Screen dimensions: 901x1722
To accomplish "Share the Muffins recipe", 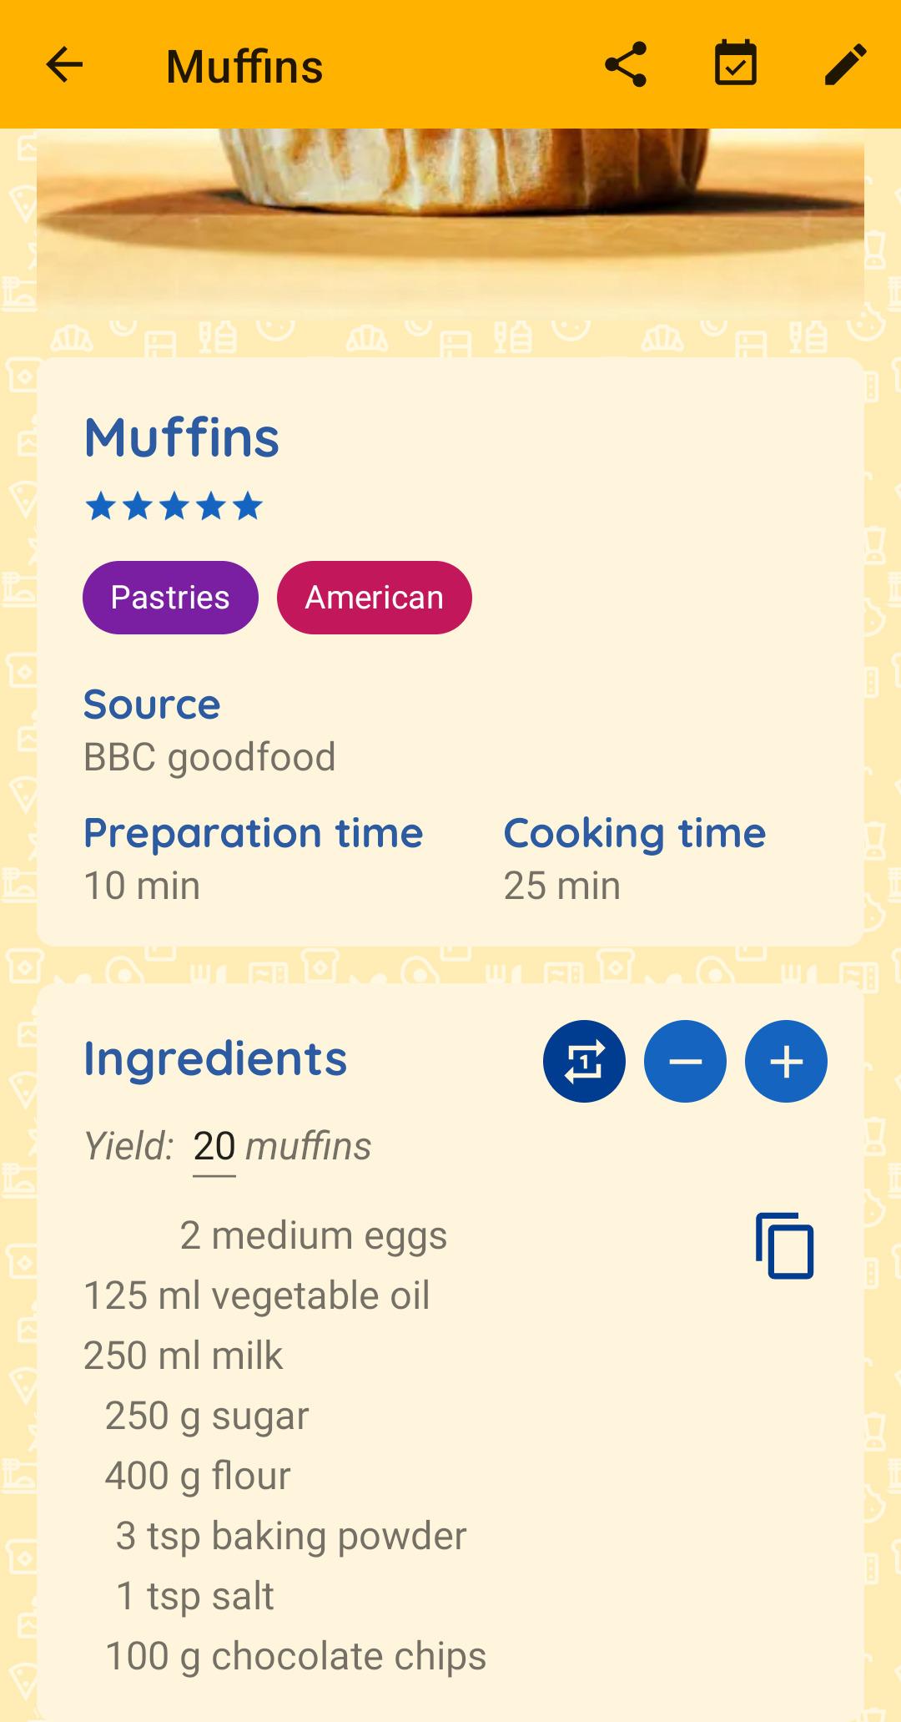I will click(626, 65).
